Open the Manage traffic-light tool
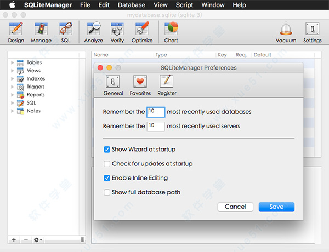Image resolution: width=329 pixels, height=252 pixels. (41, 32)
